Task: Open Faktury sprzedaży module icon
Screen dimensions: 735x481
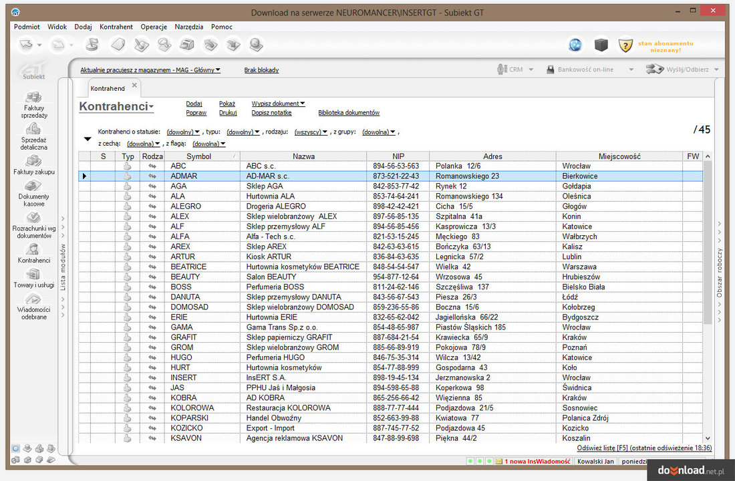Action: click(33, 97)
